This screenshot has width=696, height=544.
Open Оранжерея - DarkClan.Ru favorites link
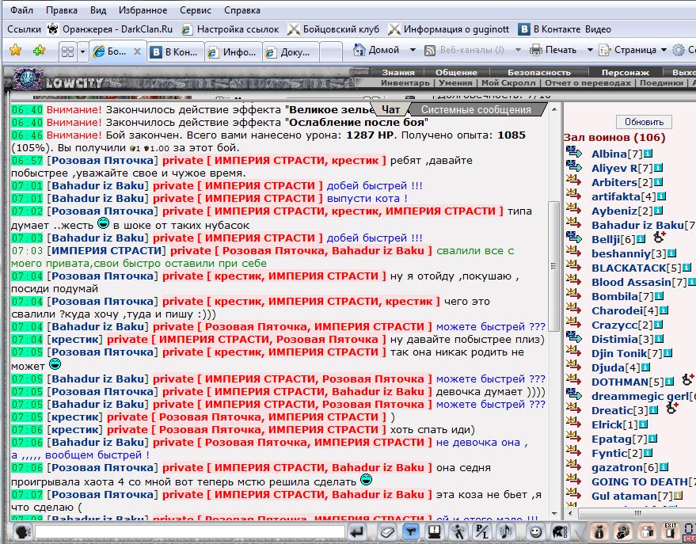110,30
